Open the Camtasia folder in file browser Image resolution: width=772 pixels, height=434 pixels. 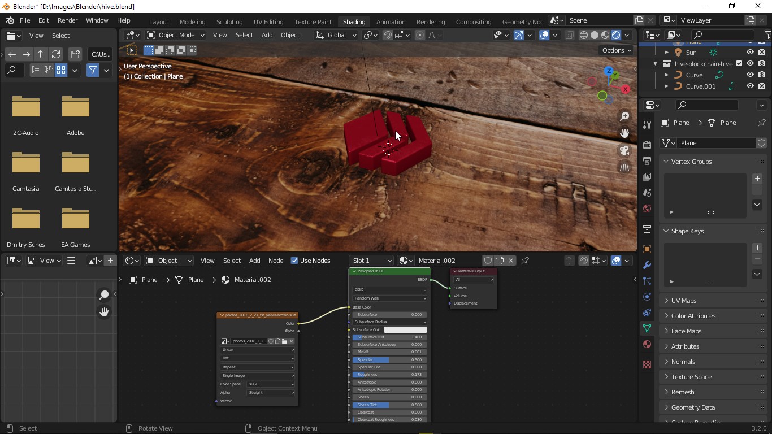(x=26, y=171)
